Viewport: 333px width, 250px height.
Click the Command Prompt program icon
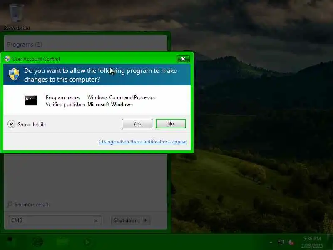[31, 100]
